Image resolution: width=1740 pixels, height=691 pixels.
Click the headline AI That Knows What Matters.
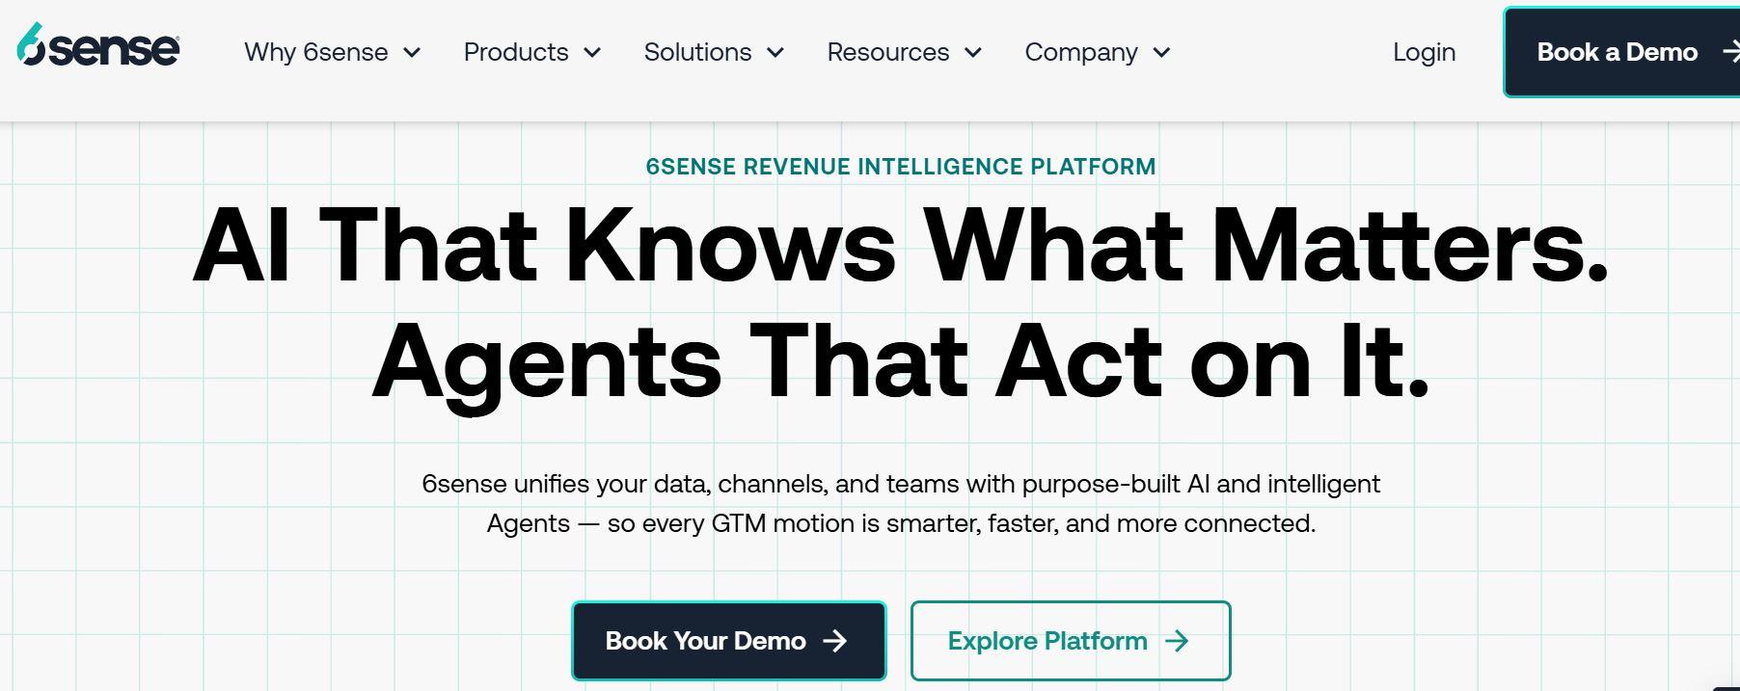tap(901, 246)
